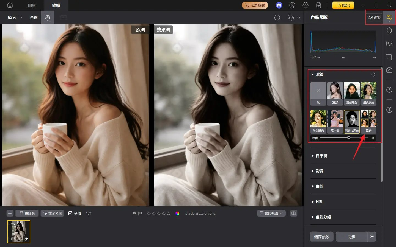Viewport: 396px width, 247px height.
Task: Expand the 白平衡 section
Action: tap(322, 156)
